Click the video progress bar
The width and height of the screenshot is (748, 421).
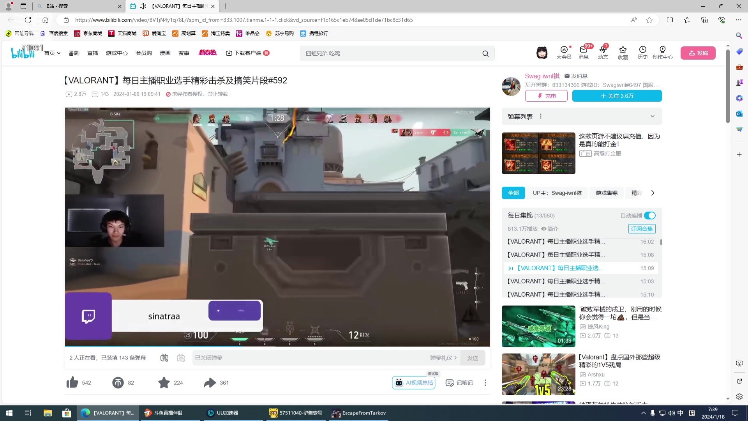click(277, 346)
